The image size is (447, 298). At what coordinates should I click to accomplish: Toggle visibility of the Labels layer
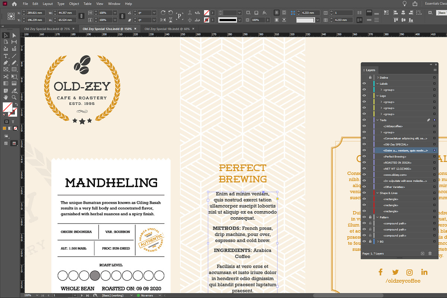pyautogui.click(x=364, y=84)
